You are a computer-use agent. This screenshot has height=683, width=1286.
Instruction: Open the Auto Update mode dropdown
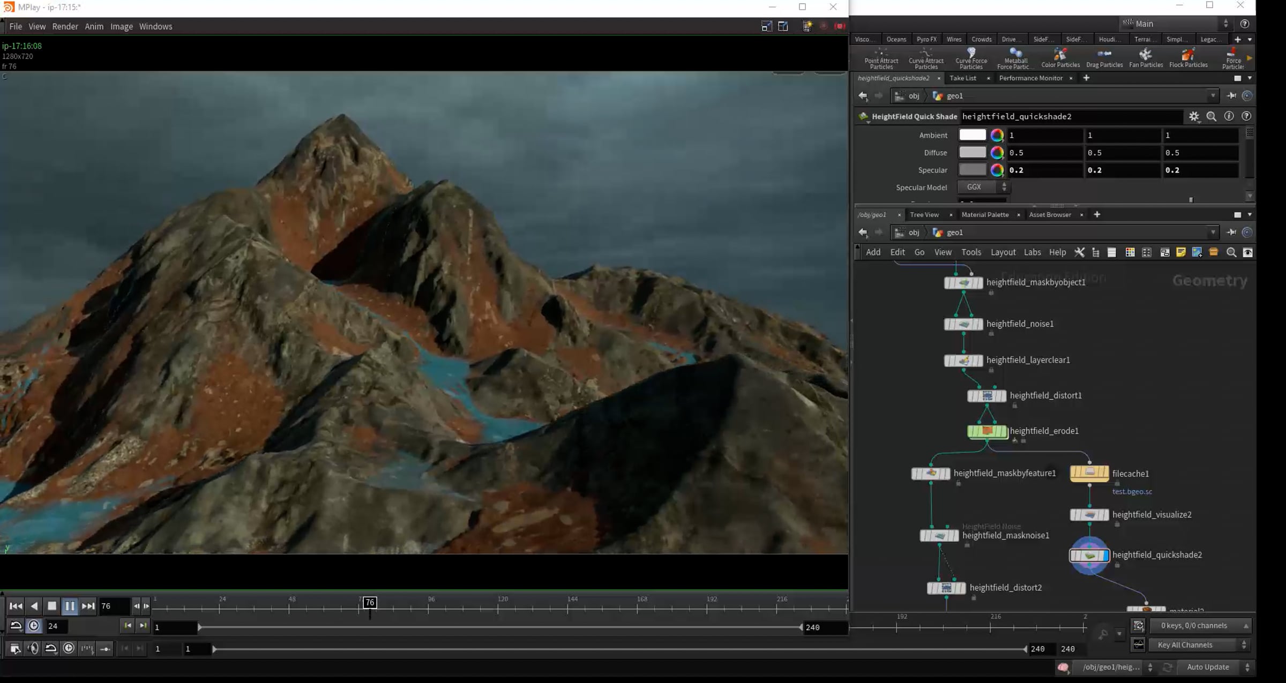click(x=1214, y=667)
